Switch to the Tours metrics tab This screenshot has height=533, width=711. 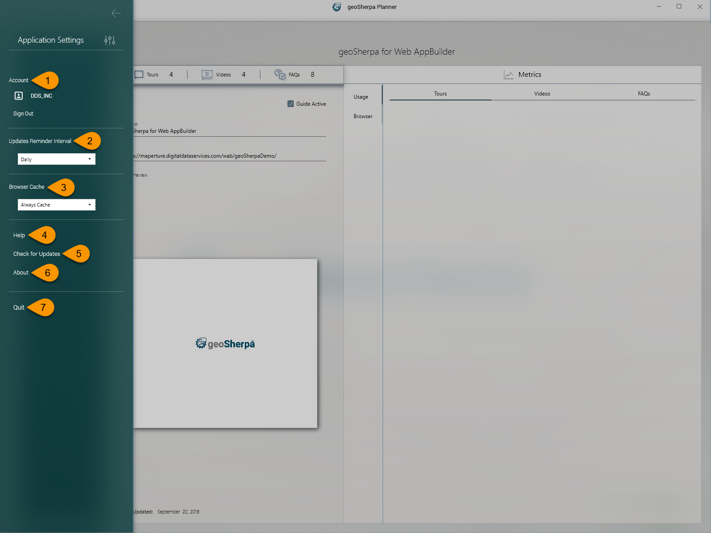click(x=440, y=94)
